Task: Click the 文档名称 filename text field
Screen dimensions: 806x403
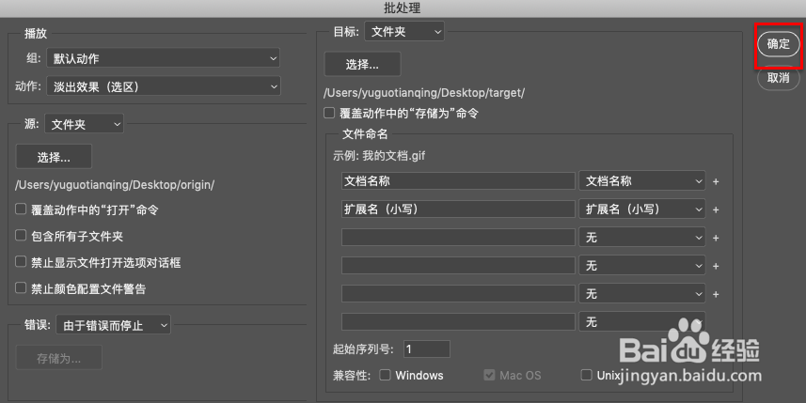Action: [458, 180]
